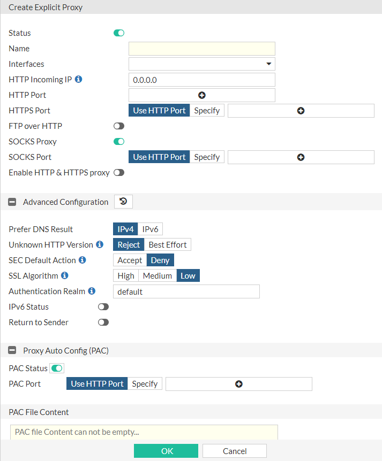The height and width of the screenshot is (461, 382).
Task: Click the plus icon in SOCKS Port field
Action: click(x=301, y=157)
